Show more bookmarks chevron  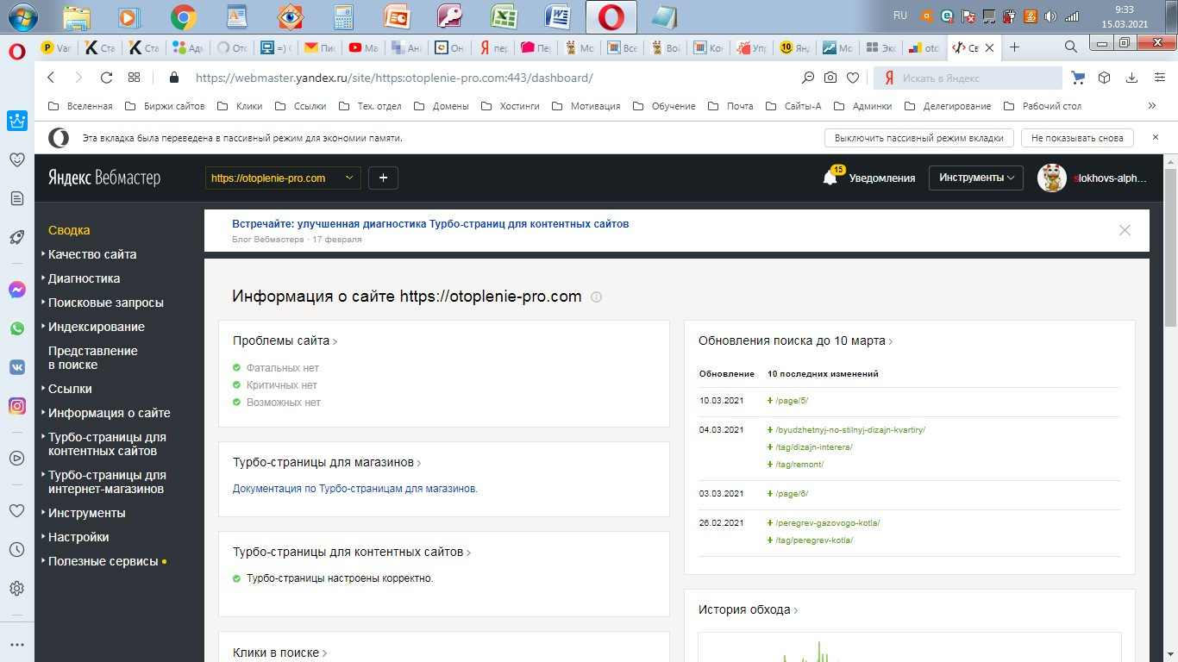[1152, 106]
